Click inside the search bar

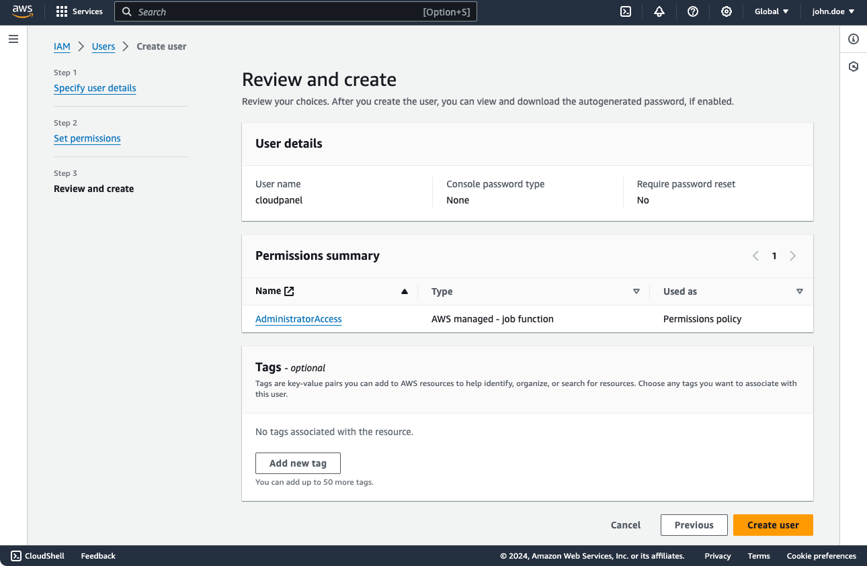click(x=296, y=11)
